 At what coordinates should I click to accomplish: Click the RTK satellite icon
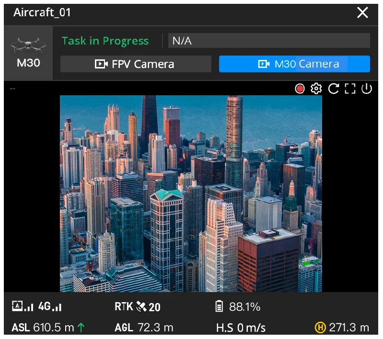click(141, 307)
